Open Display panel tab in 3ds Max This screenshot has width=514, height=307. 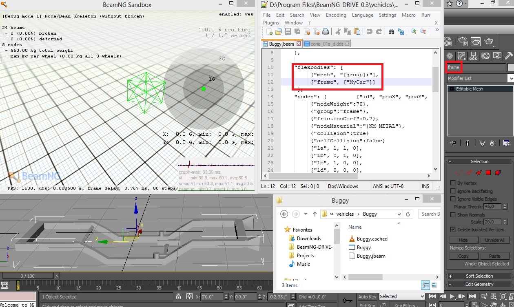point(497,56)
